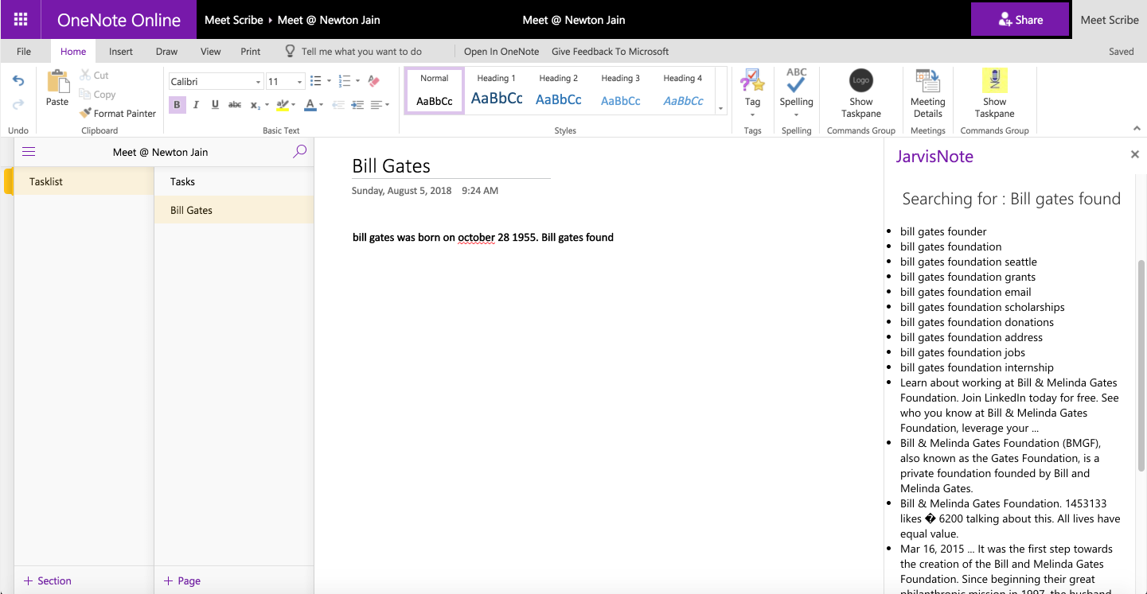Click the Tell me lightbulb icon
Image resolution: width=1147 pixels, height=594 pixels.
point(290,51)
